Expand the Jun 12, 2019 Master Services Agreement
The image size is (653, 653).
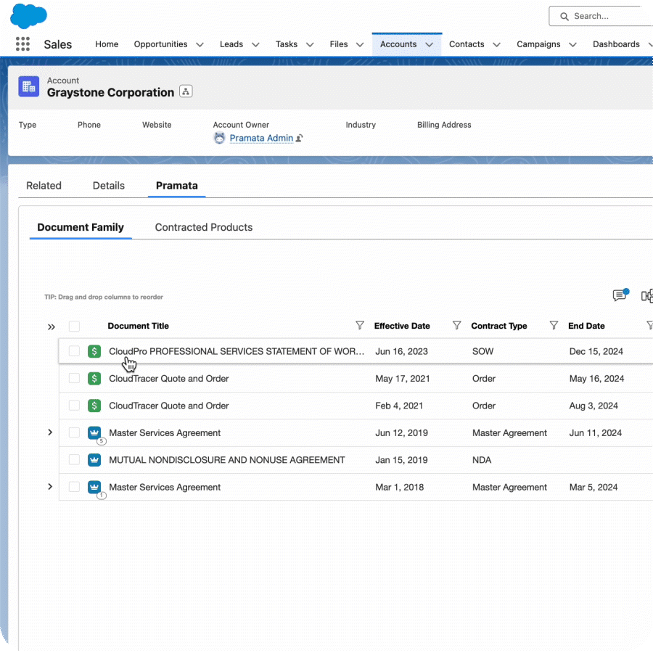tap(50, 432)
